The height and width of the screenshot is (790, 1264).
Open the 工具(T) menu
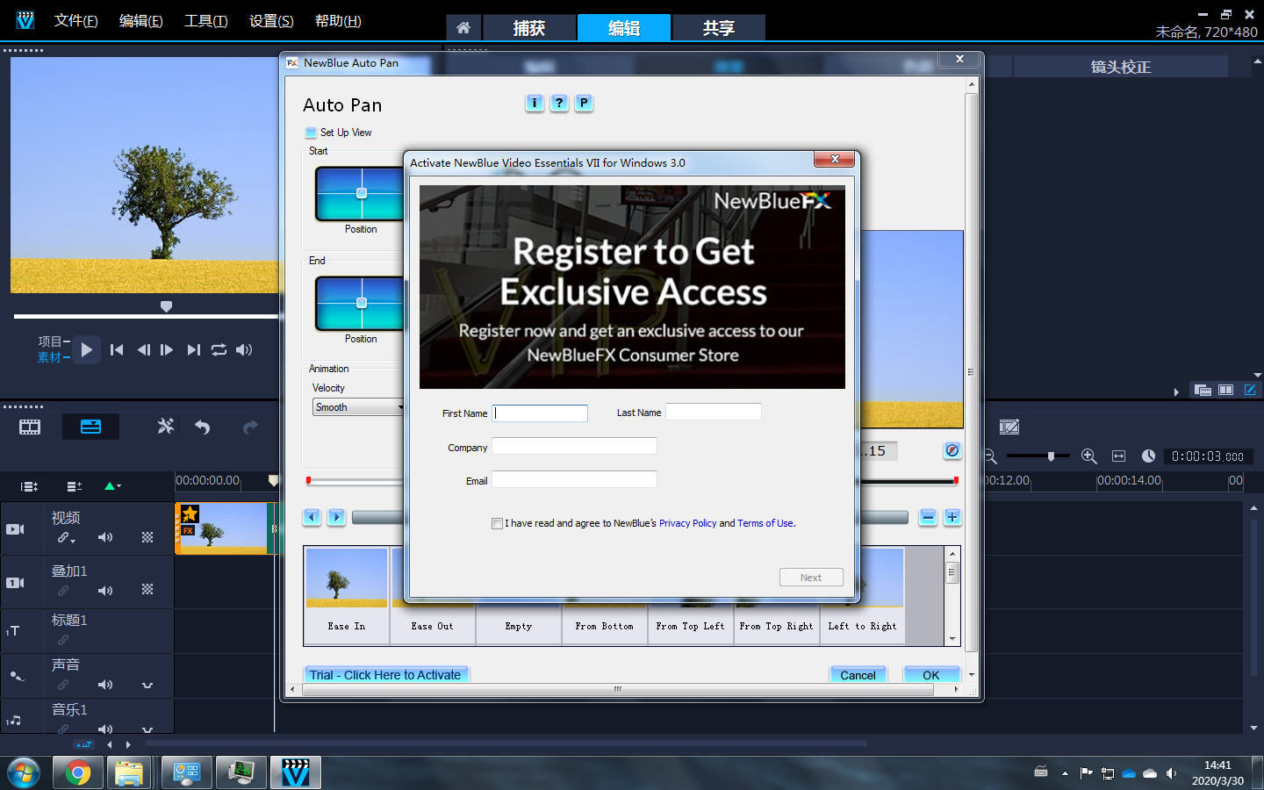coord(205,20)
